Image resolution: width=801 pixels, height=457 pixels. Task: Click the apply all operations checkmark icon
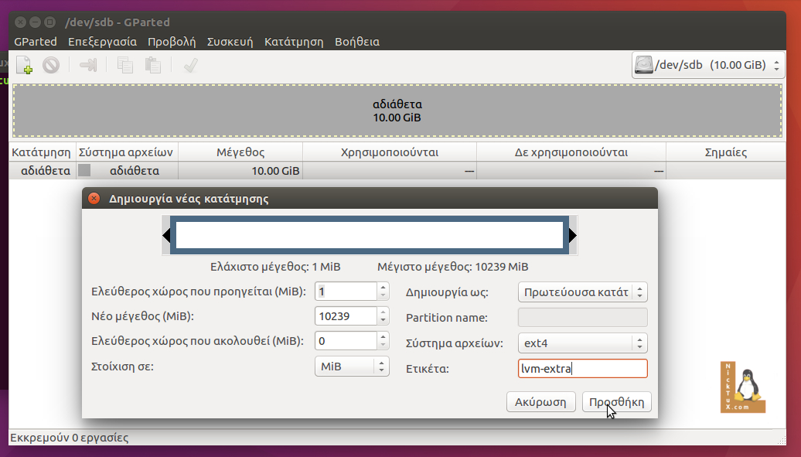point(190,66)
